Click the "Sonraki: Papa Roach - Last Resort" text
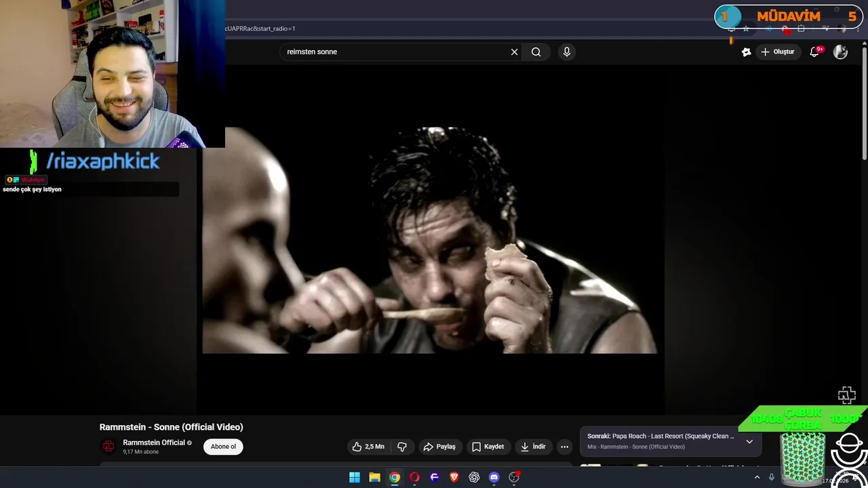This screenshot has height=488, width=868. (660, 436)
